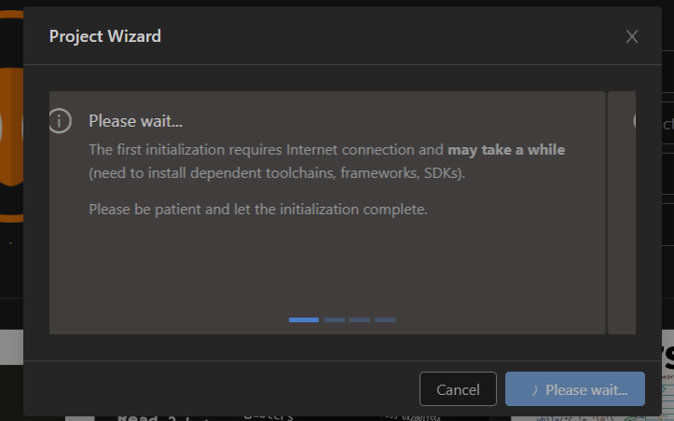The height and width of the screenshot is (421, 674).
Task: Click the "Please be patient" message line
Action: 258,209
